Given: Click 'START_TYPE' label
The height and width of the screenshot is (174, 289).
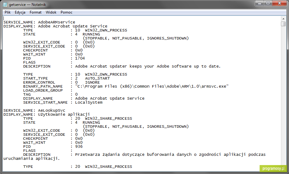Looking at the screenshot, I should [35, 78].
